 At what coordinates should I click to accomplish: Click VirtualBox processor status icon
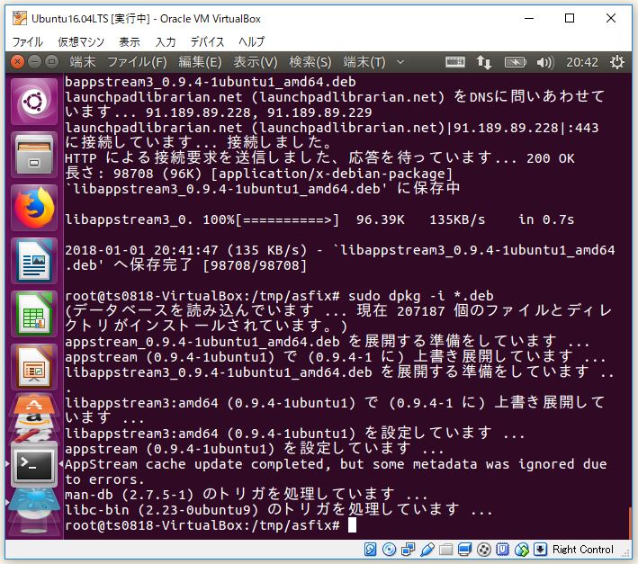pyautogui.click(x=502, y=550)
